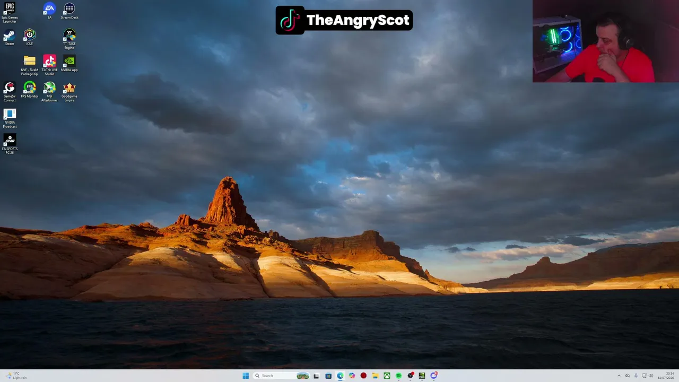This screenshot has width=679, height=382.
Task: Expand the hidden system tray icons
Action: coord(619,376)
